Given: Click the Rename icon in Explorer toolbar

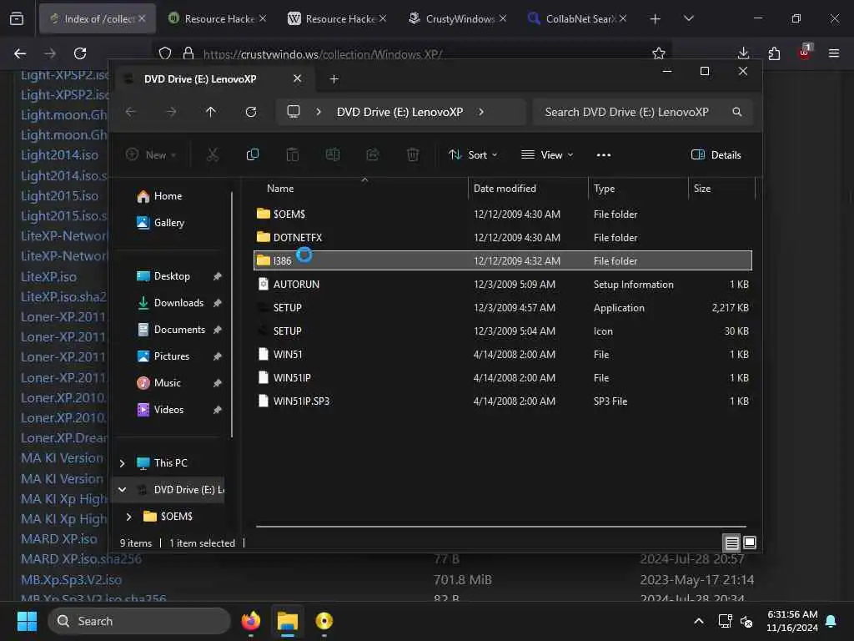Looking at the screenshot, I should pos(333,154).
